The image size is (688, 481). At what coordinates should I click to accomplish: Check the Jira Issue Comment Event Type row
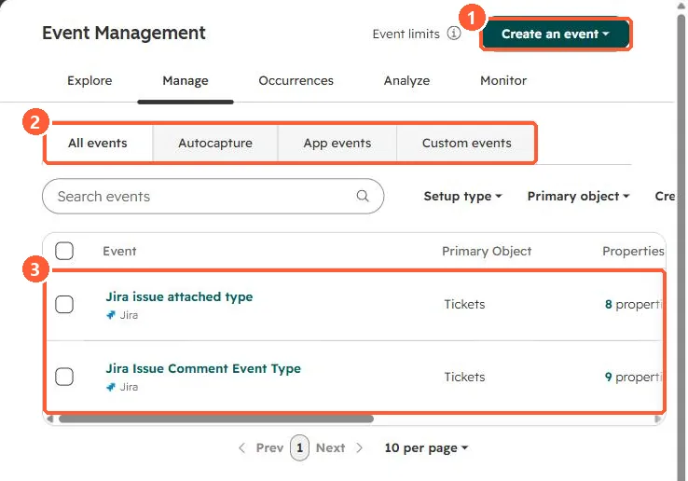(x=64, y=377)
